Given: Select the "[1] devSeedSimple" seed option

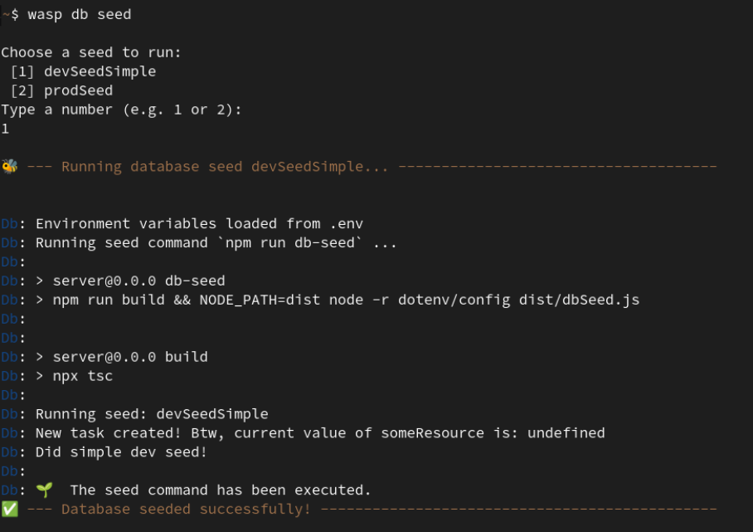Looking at the screenshot, I should pyautogui.click(x=83, y=71).
